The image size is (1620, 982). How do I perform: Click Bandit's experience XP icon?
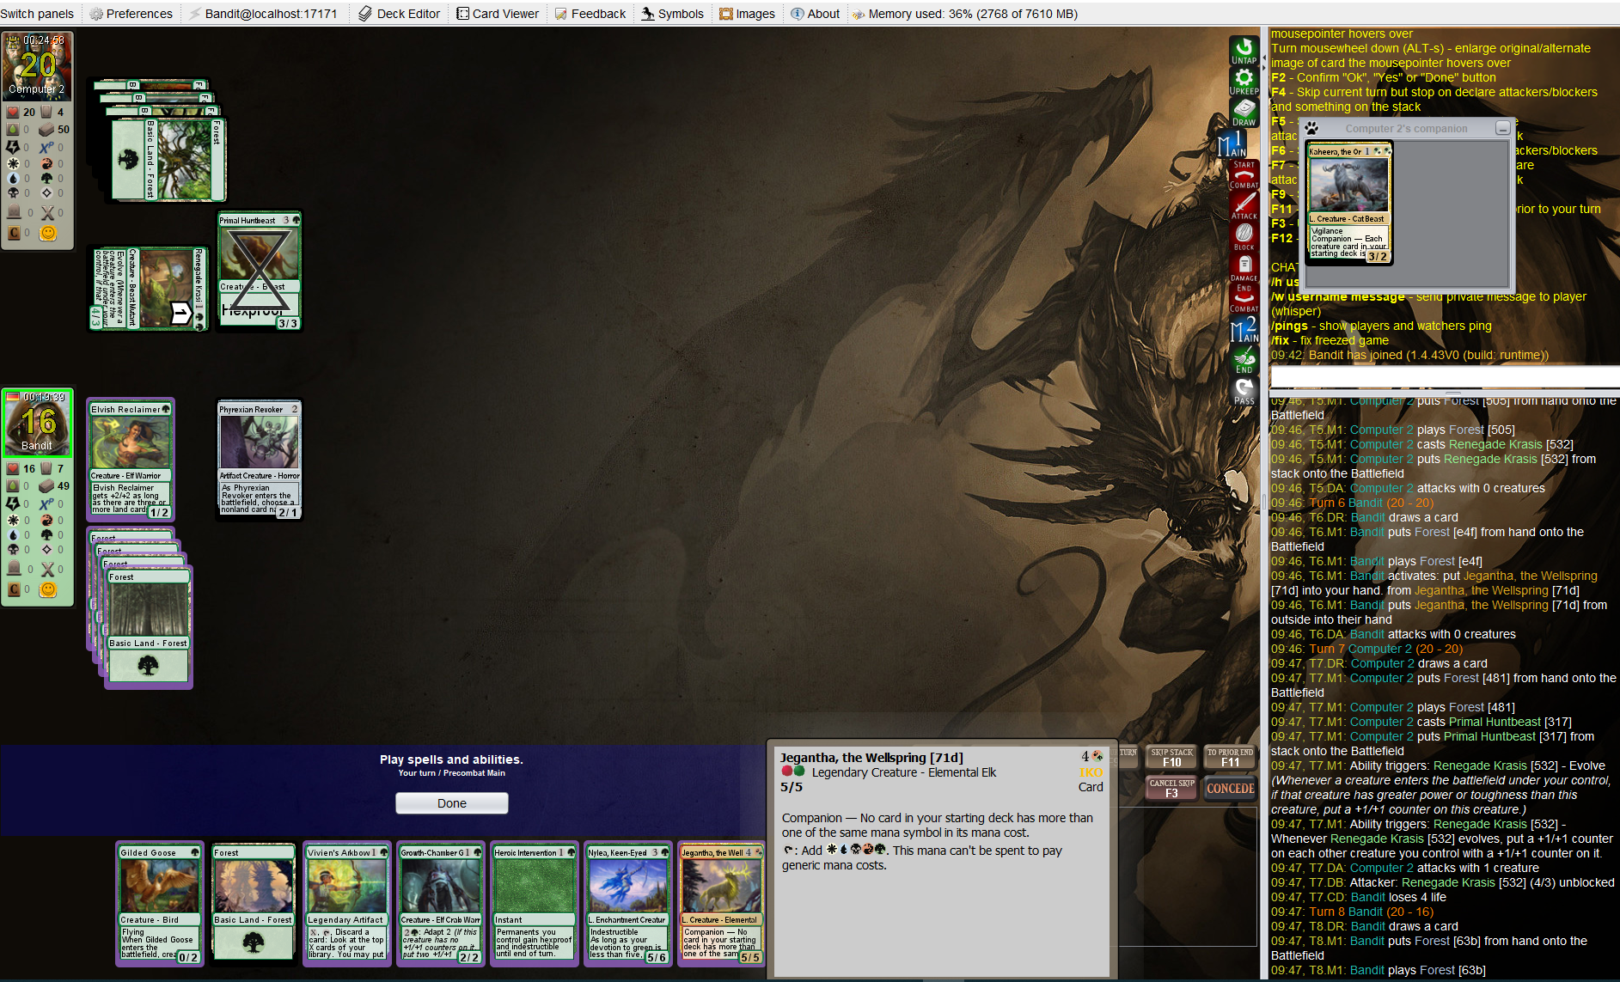click(x=46, y=503)
